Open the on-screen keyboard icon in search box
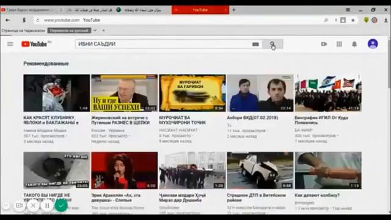This screenshot has width=391, height=220. point(255,44)
